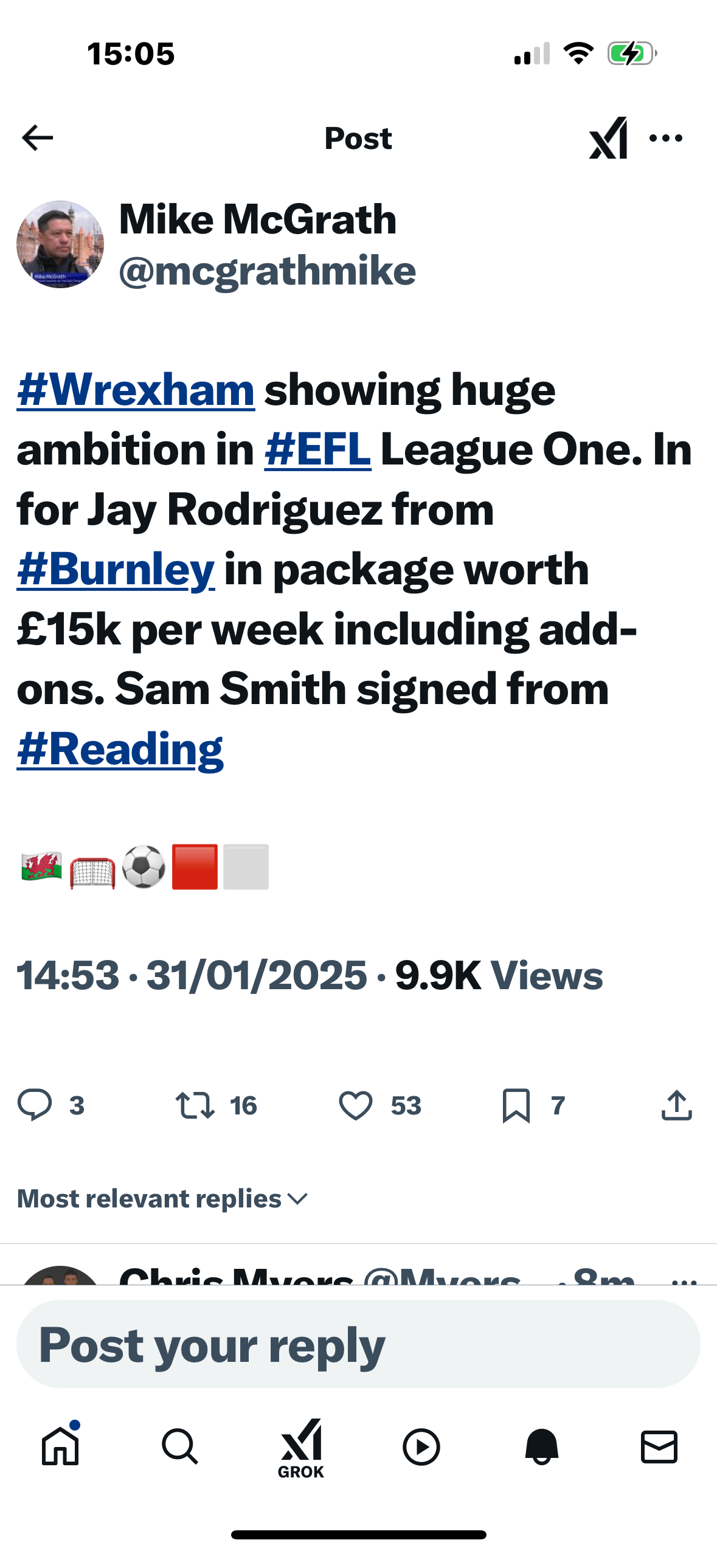Share the post via the share icon
717x1554 pixels.
pyautogui.click(x=676, y=1105)
